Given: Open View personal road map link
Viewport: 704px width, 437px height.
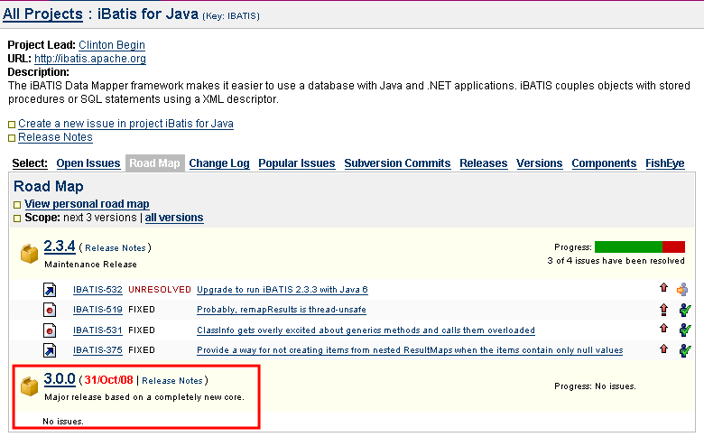Looking at the screenshot, I should click(x=87, y=204).
